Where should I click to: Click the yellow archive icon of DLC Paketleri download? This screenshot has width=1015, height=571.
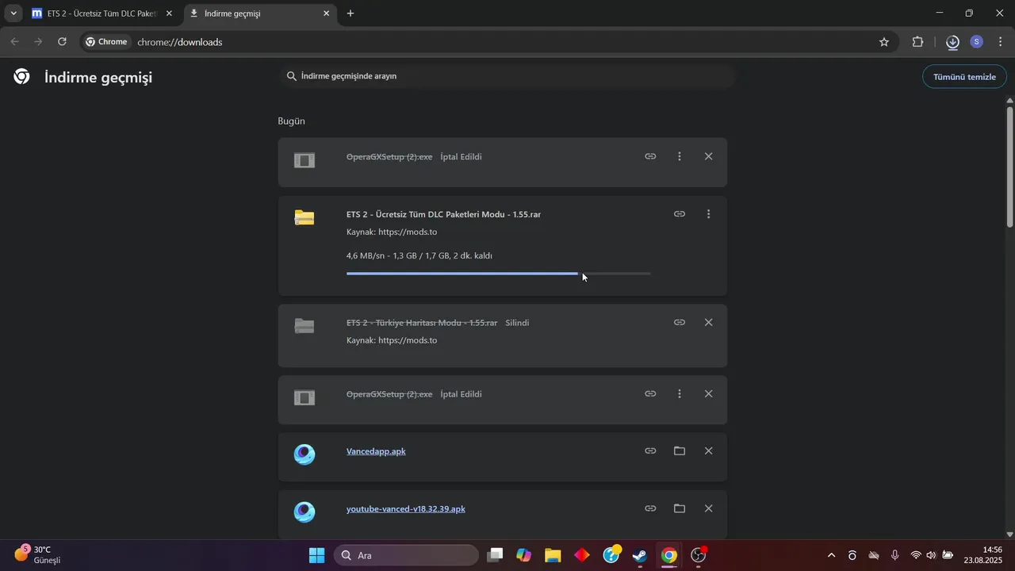pos(304,217)
